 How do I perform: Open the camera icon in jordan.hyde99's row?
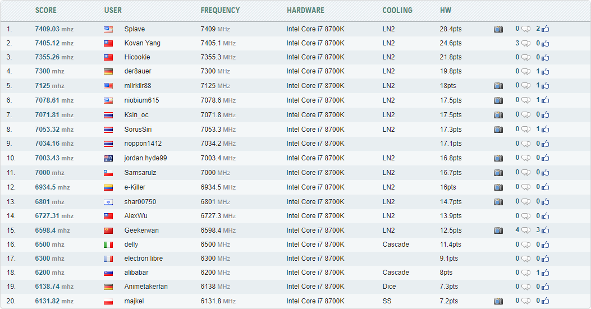498,158
